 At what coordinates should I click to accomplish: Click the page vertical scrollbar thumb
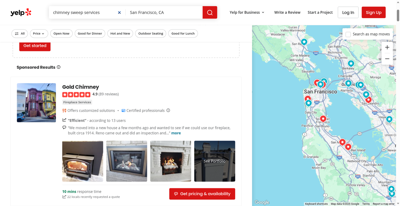[x=398, y=15]
